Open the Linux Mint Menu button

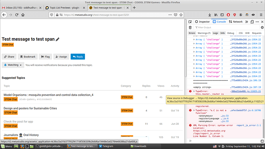7,146
